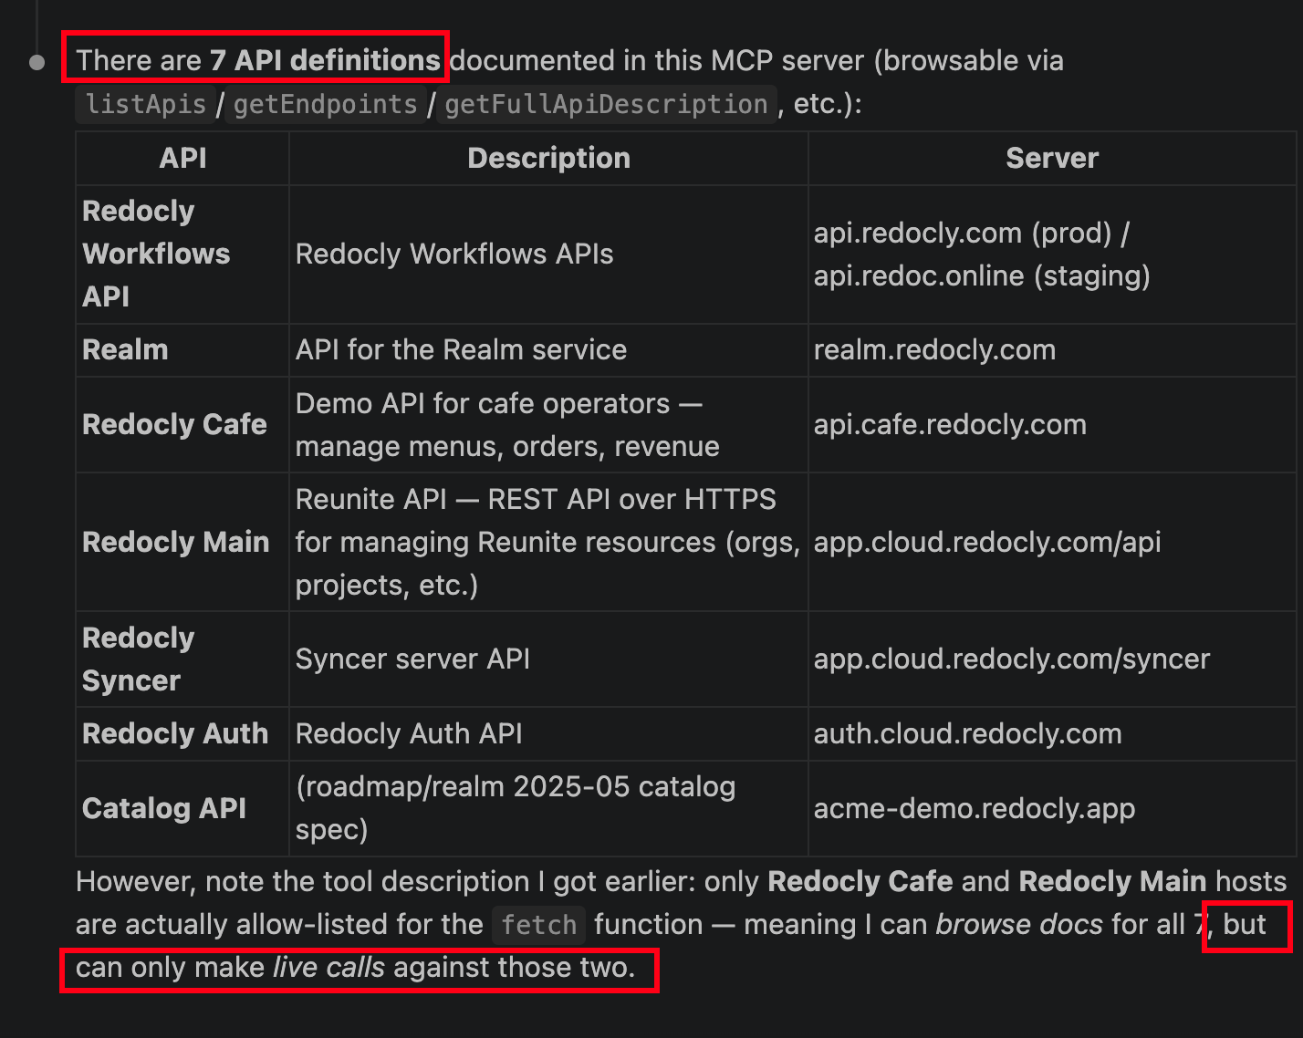Image resolution: width=1303 pixels, height=1038 pixels.
Task: Click the Redocly Syncer name cell
Action: pos(182,659)
